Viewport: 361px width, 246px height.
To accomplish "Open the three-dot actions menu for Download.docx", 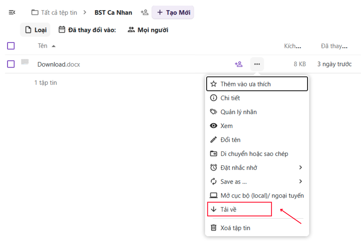I will click(257, 64).
